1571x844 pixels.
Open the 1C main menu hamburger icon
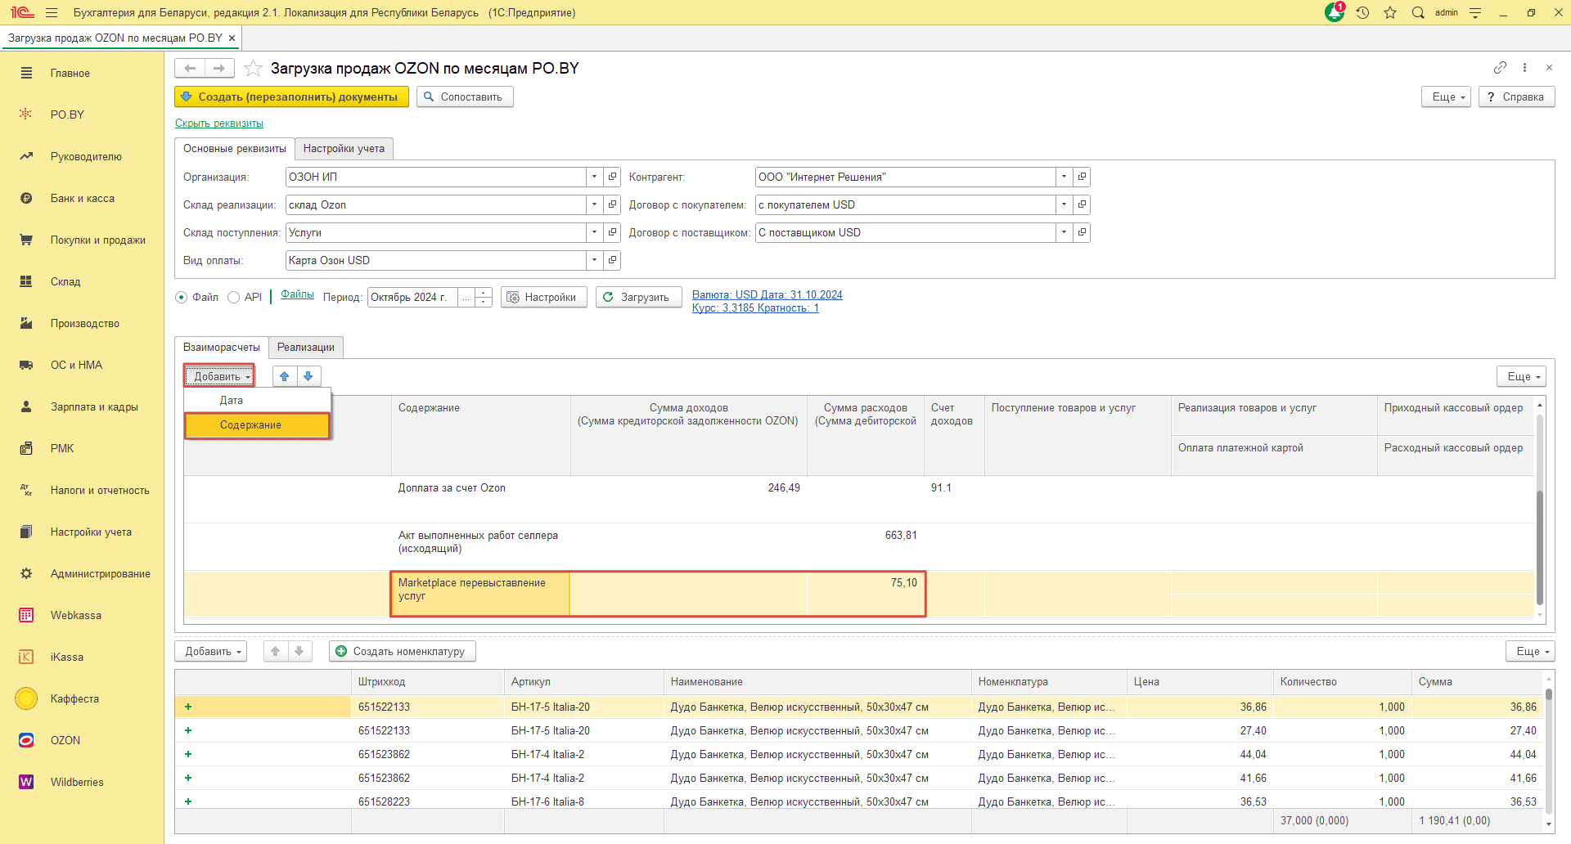click(x=52, y=12)
